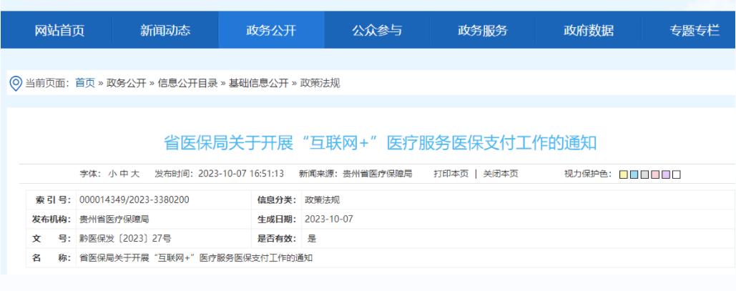Click the 新闻来源 value 贵州省医疗保障局

click(378, 174)
